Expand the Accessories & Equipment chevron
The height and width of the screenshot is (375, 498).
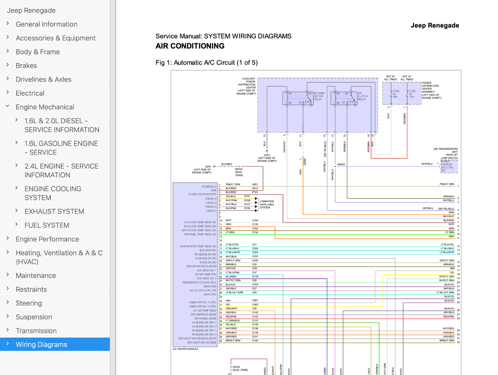click(x=8, y=37)
